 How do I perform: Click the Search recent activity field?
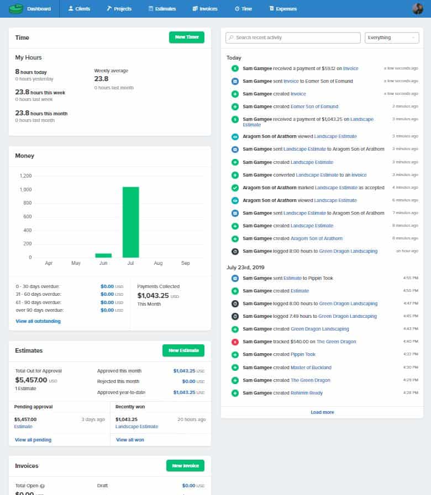point(293,38)
